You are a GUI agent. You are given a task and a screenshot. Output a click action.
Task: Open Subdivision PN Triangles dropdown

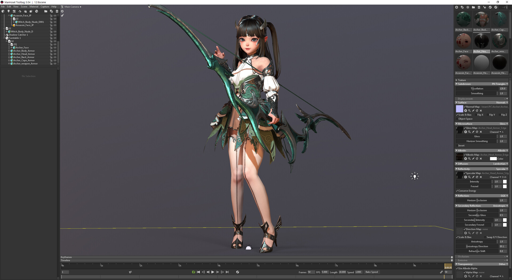(500, 84)
